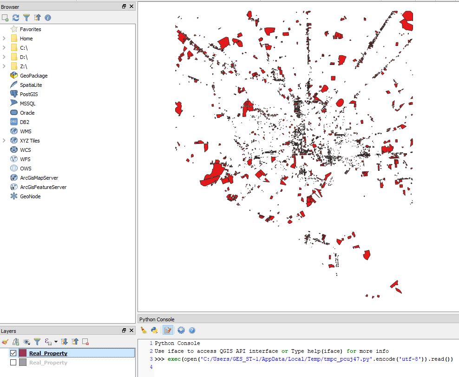Open Python Console options gear icon
459x377 pixels.
(x=181, y=330)
